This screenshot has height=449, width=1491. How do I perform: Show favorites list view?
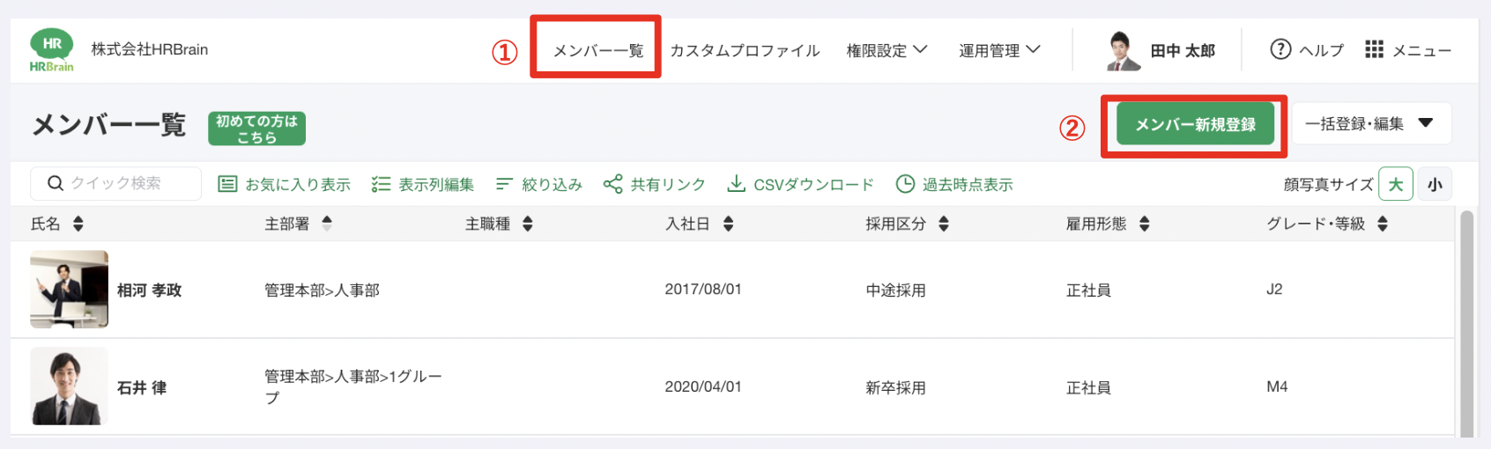point(285,184)
